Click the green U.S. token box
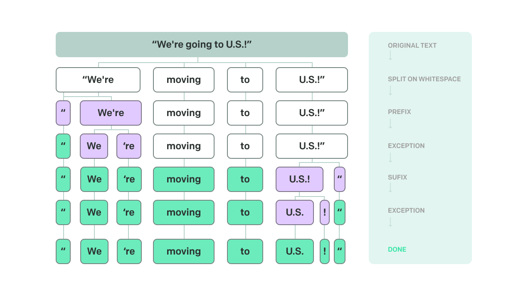Viewport: 528px width, 296px height. click(295, 251)
